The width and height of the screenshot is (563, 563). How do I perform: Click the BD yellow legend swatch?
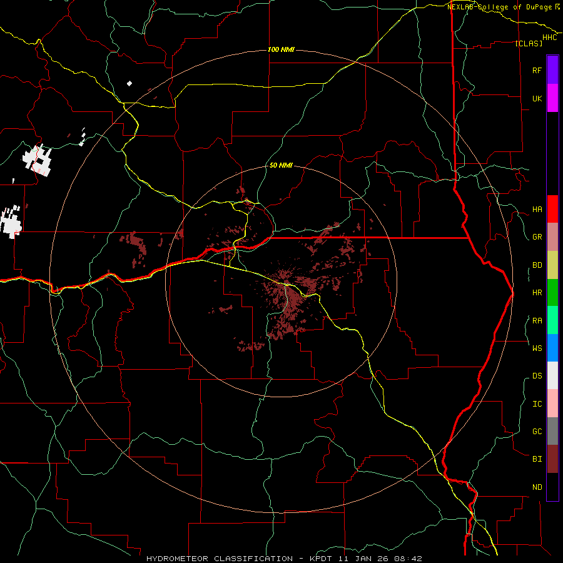click(x=552, y=265)
